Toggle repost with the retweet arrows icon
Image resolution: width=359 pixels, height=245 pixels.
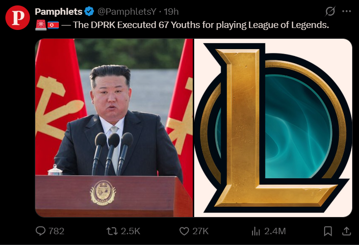tap(112, 231)
